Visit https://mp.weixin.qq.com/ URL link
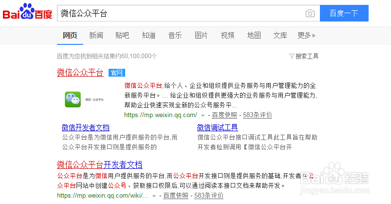391x204 pixels. coord(161,115)
